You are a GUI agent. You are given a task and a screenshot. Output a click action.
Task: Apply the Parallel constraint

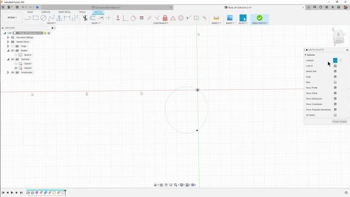coord(149,18)
